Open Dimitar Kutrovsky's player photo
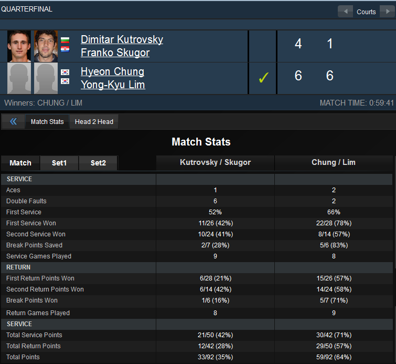The width and height of the screenshot is (396, 364). 19,46
